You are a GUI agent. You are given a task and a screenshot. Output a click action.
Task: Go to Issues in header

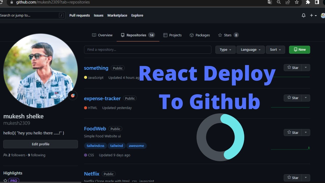point(99,15)
